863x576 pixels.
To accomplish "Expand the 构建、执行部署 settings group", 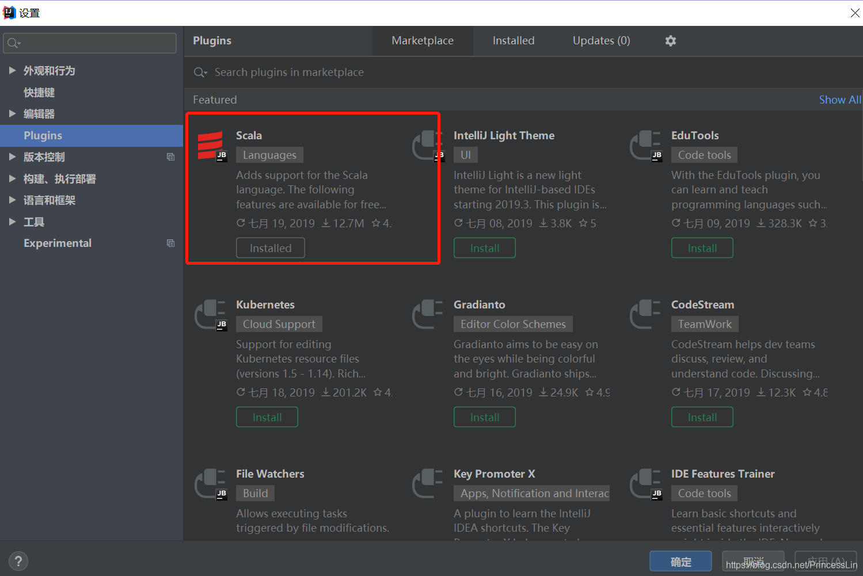I will click(12, 179).
